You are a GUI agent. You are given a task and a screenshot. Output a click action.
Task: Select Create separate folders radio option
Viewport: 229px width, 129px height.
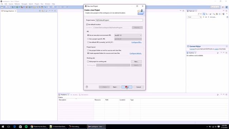(x=88, y=53)
